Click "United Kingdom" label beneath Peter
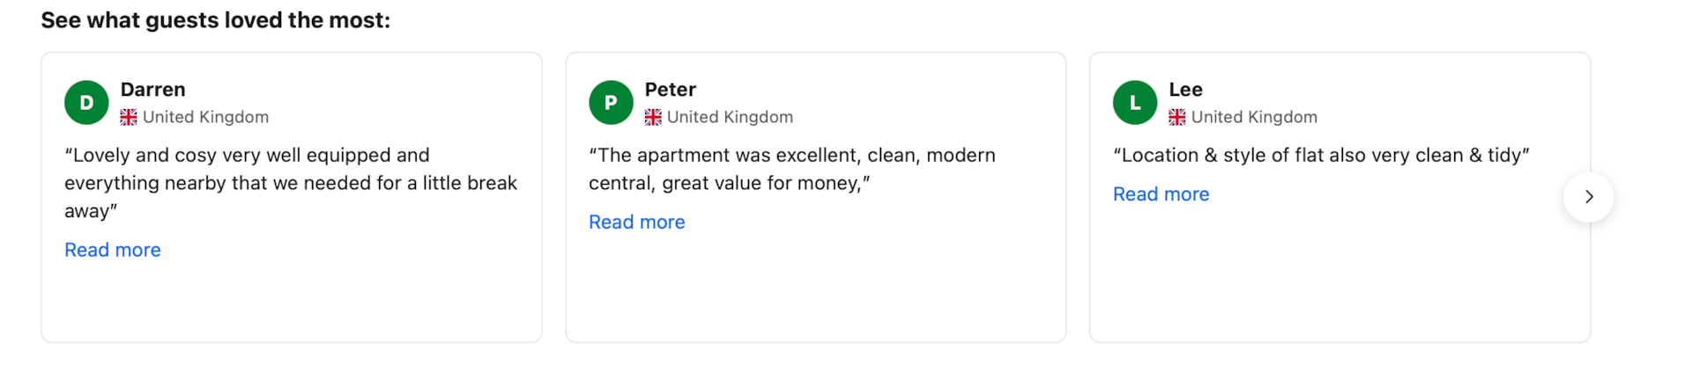The height and width of the screenshot is (371, 1692). [x=730, y=117]
